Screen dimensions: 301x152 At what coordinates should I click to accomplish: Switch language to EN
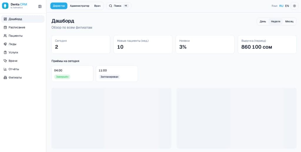click(287, 6)
